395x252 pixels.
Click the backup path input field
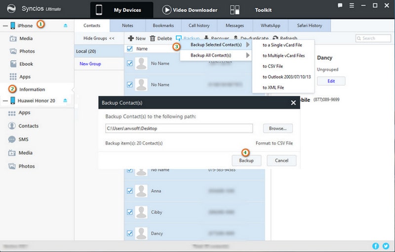coord(179,128)
